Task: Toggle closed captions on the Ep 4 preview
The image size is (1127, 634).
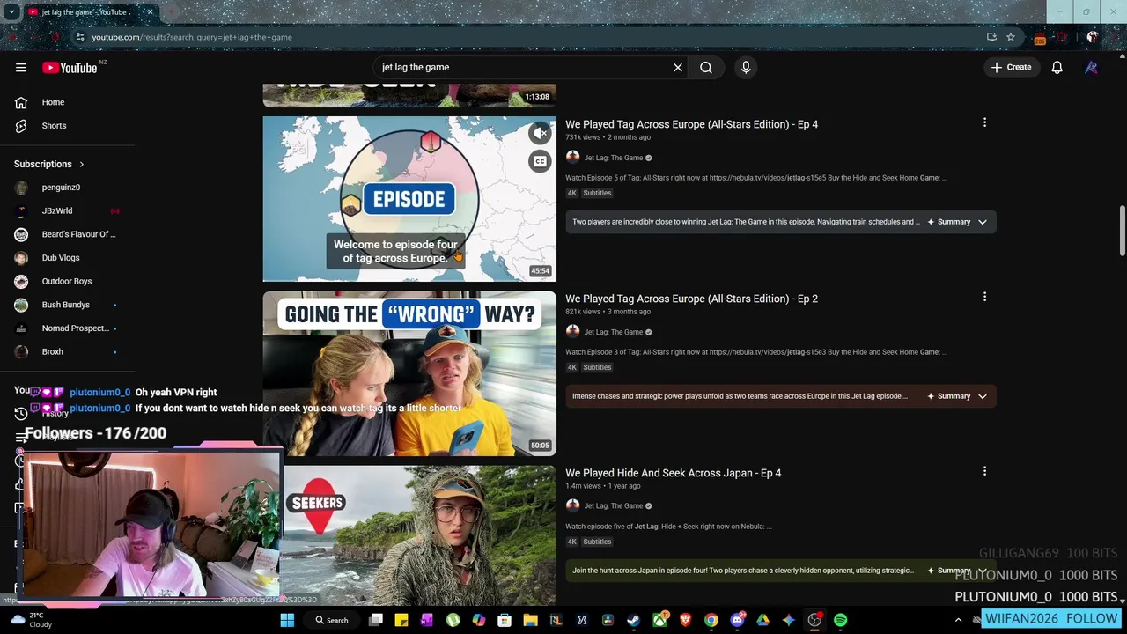Action: tap(540, 161)
